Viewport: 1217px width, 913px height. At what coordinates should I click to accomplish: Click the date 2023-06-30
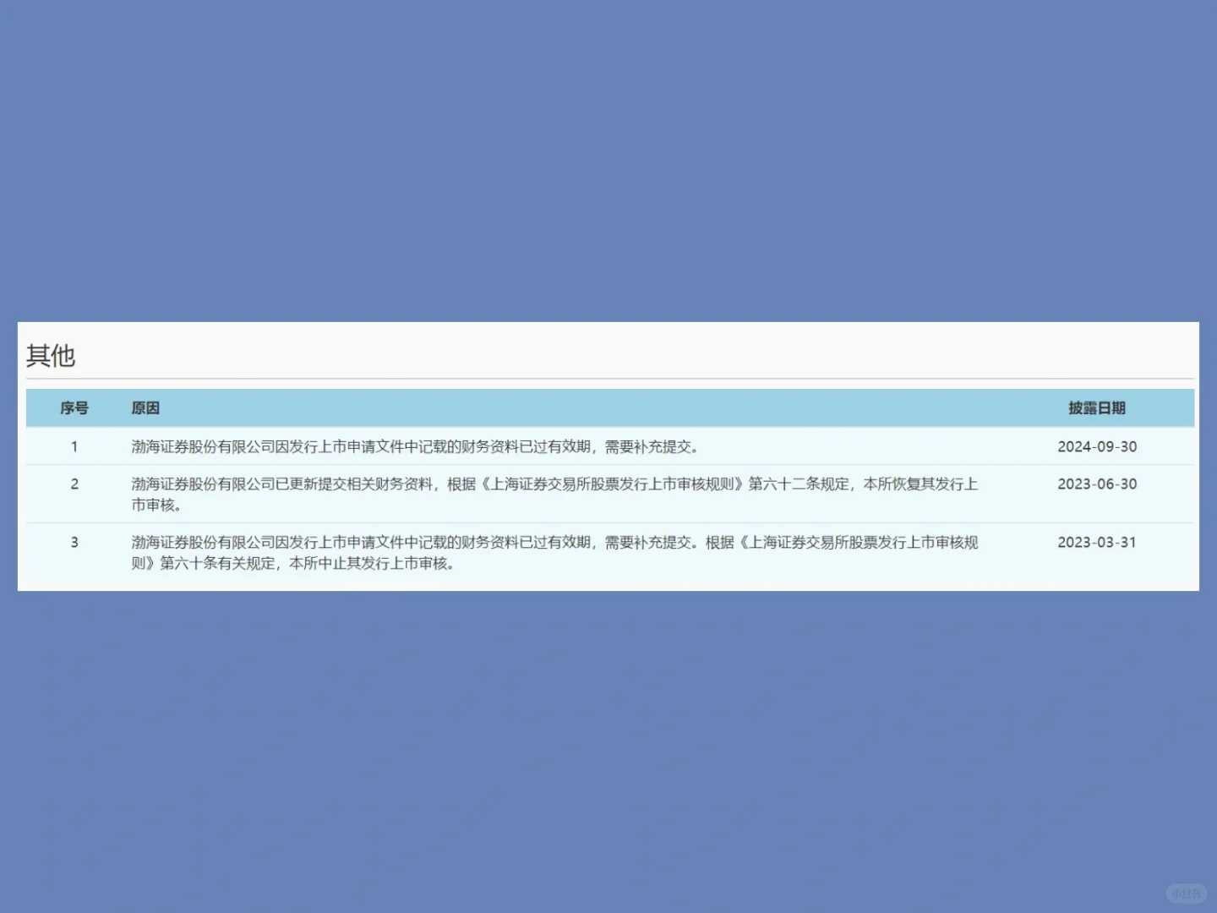[1097, 484]
